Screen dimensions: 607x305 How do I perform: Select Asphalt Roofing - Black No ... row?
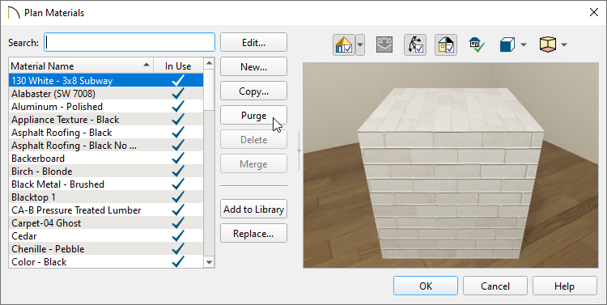tap(106, 145)
